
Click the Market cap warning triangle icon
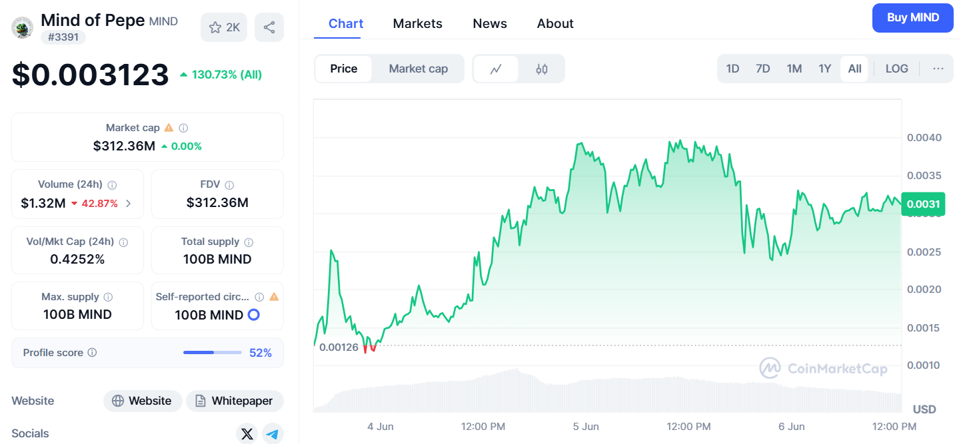tap(169, 128)
